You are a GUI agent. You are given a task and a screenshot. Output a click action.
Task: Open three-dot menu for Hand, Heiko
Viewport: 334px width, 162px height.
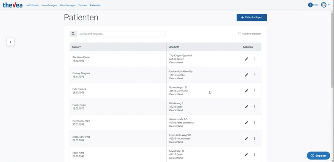(x=254, y=107)
